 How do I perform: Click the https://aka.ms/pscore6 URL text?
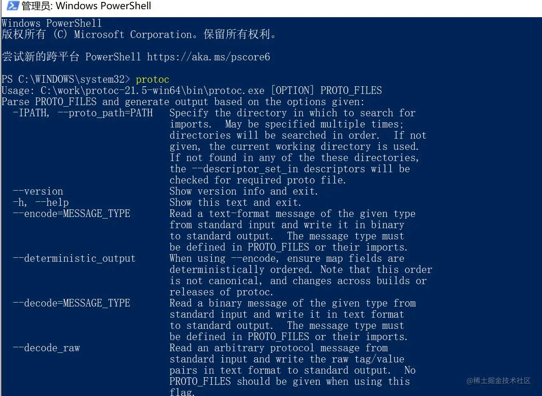(x=208, y=57)
